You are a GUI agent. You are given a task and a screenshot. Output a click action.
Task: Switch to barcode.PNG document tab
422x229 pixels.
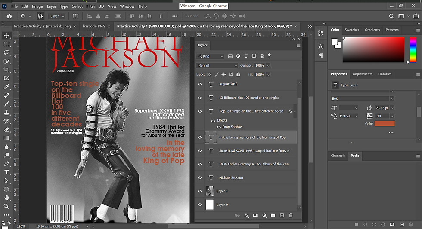pos(95,26)
